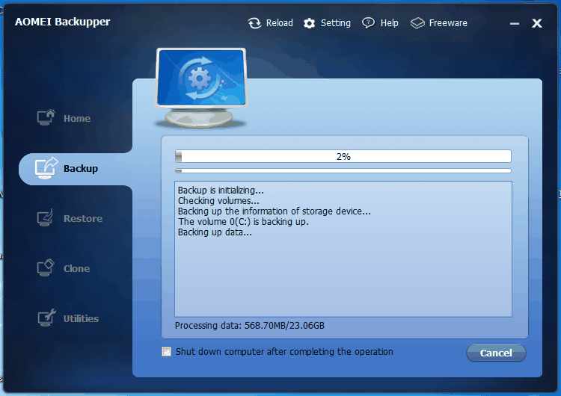Click the Reload circular arrows icon

pyautogui.click(x=254, y=23)
